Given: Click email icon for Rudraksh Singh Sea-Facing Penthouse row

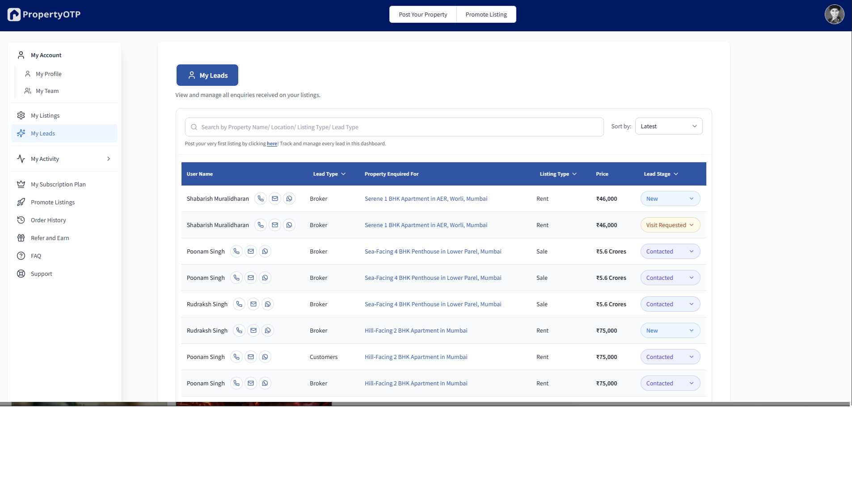Looking at the screenshot, I should tap(253, 304).
